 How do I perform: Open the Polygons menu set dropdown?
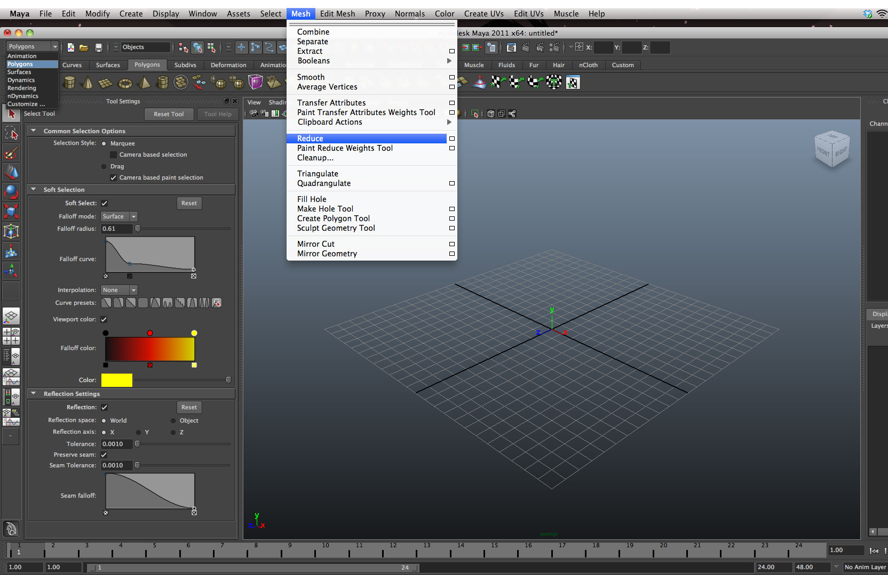(32, 46)
